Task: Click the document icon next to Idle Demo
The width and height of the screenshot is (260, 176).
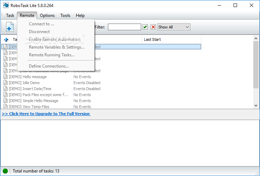Action: (x=6, y=82)
